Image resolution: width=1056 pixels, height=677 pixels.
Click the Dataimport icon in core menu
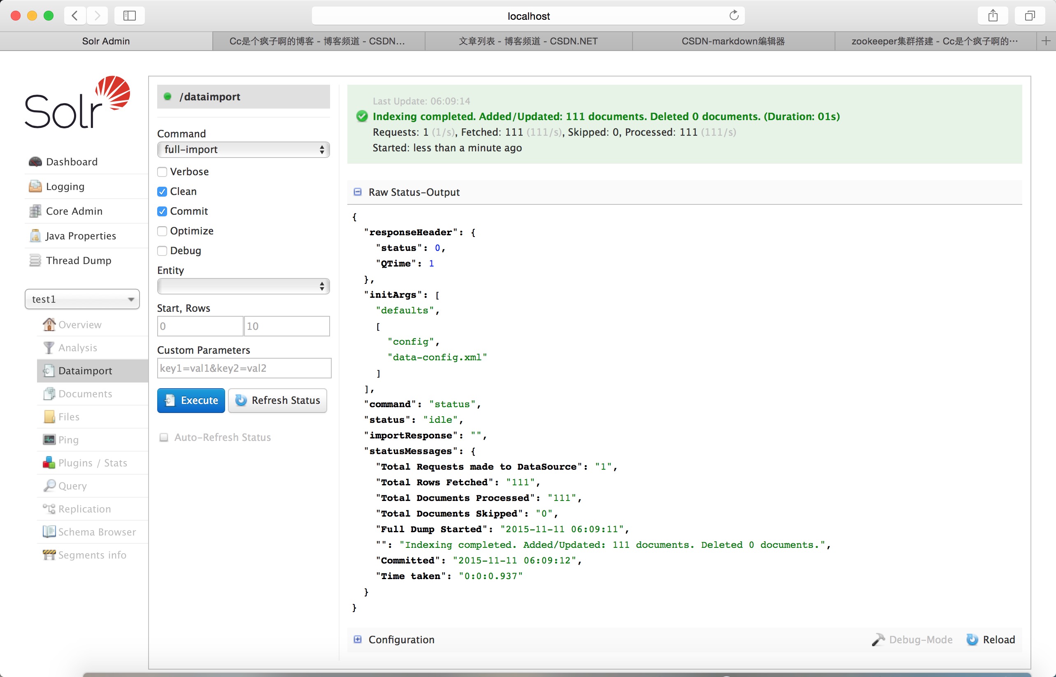pyautogui.click(x=49, y=371)
